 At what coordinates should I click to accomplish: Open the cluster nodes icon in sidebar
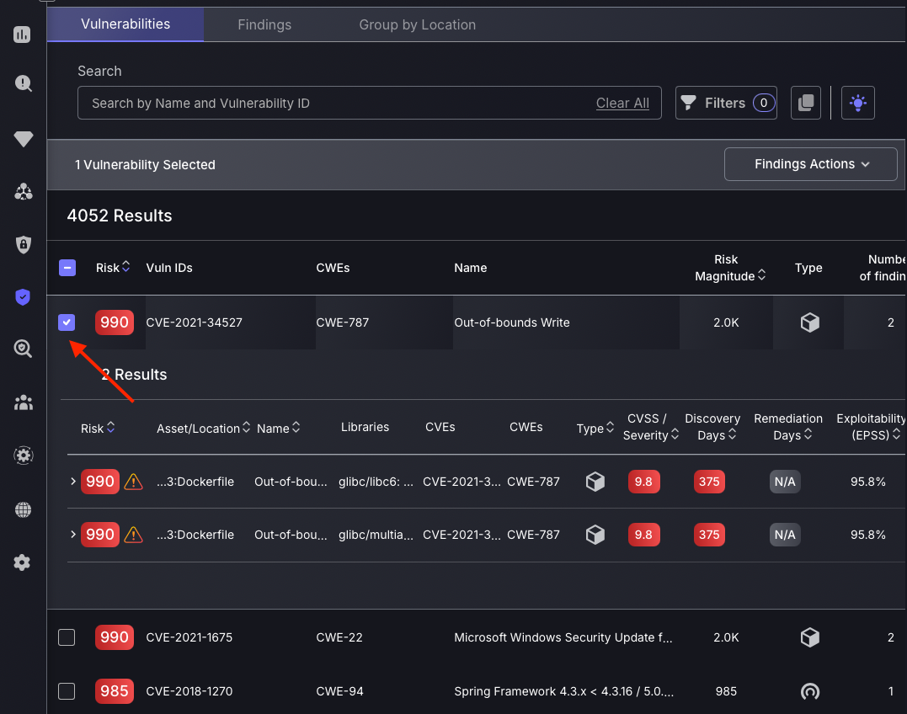click(x=23, y=191)
